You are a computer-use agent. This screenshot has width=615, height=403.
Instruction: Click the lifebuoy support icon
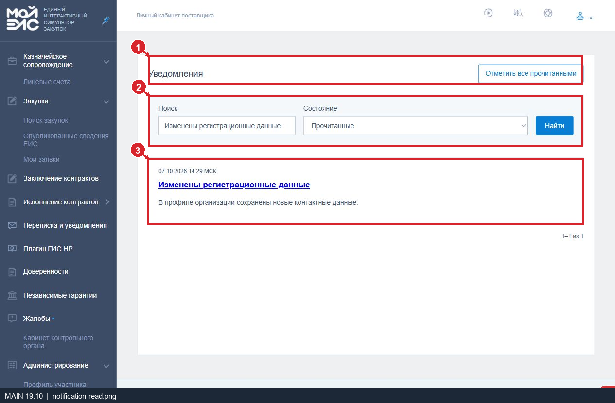tap(548, 13)
